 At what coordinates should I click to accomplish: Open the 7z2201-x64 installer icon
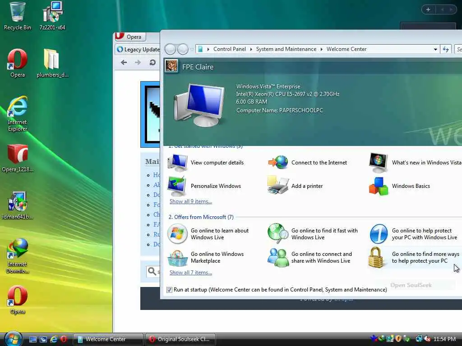52,16
